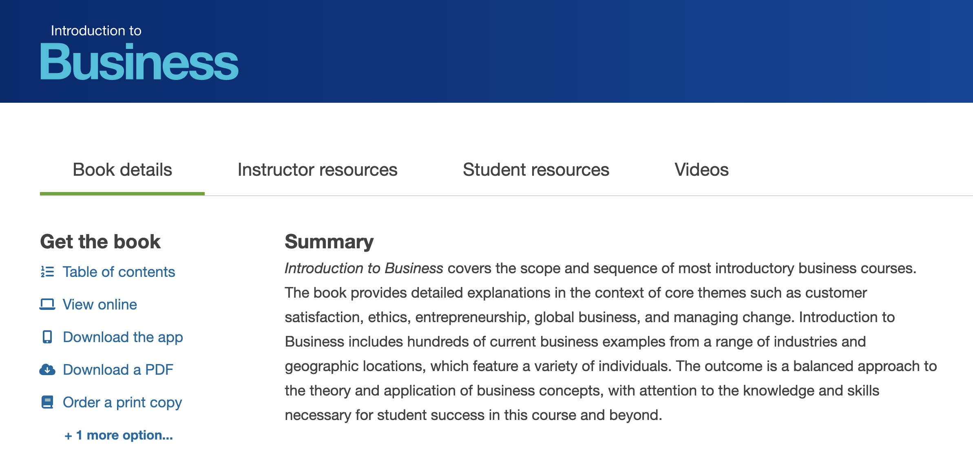Choose the Download a PDF link
Viewport: 973px width, 464px height.
coord(118,370)
